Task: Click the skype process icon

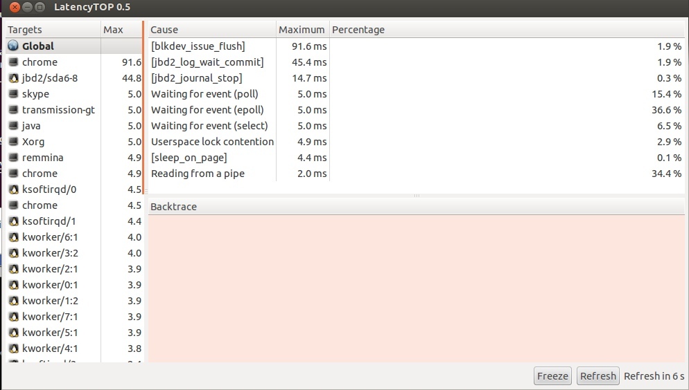Action: pyautogui.click(x=14, y=94)
